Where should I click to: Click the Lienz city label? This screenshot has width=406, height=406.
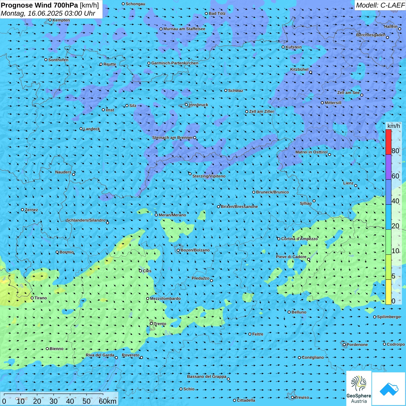click(x=348, y=183)
